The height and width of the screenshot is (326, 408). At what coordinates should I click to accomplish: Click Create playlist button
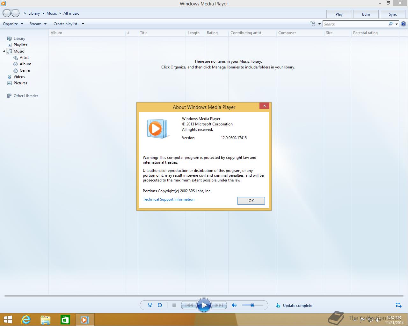65,24
